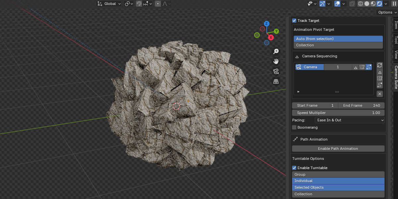Switch to the Item sidebar tab
The height and width of the screenshot is (199, 398).
point(396,25)
